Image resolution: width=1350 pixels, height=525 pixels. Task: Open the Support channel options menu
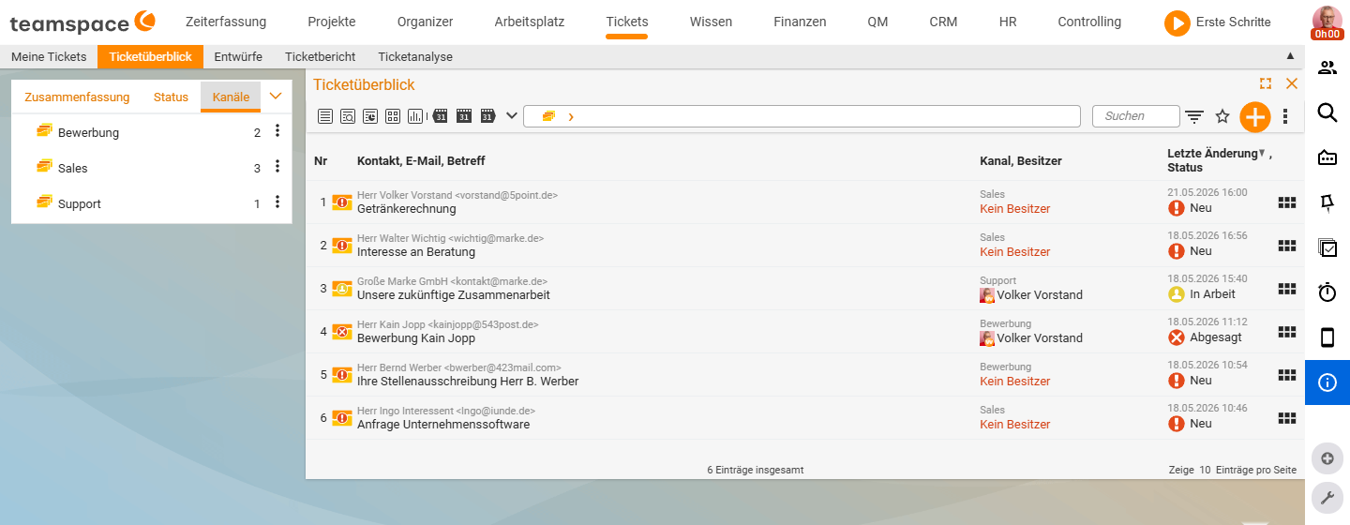pyautogui.click(x=277, y=203)
